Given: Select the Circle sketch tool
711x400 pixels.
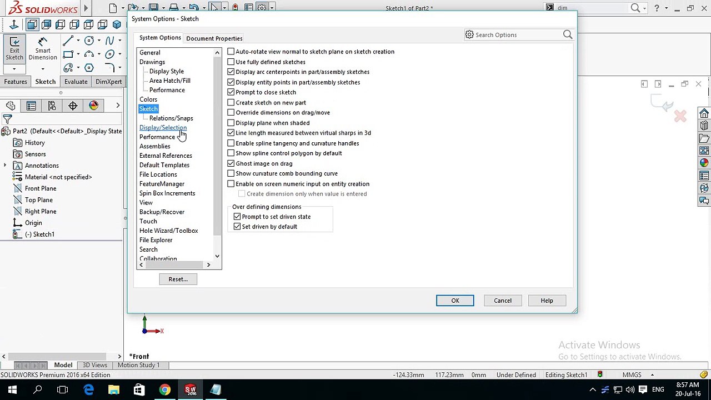Looking at the screenshot, I should point(89,41).
